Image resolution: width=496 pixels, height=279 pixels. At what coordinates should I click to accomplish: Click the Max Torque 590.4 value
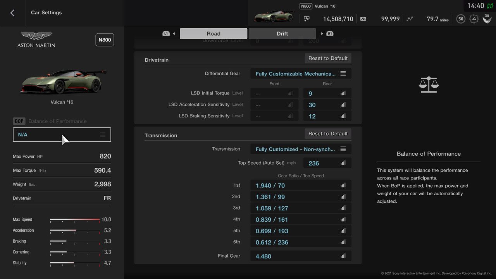click(103, 170)
